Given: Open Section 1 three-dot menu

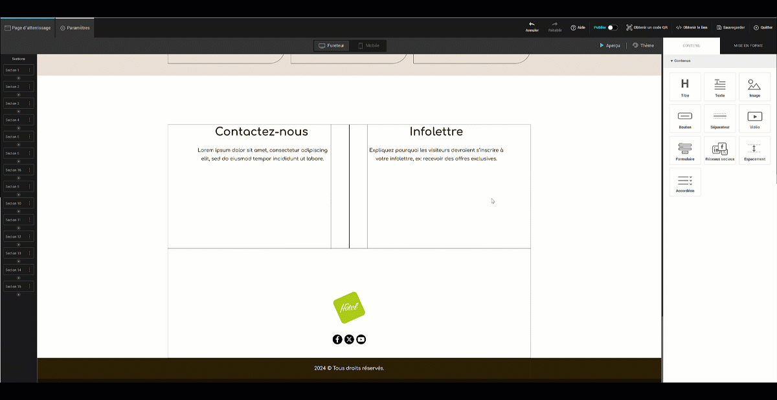Looking at the screenshot, I should (x=29, y=70).
